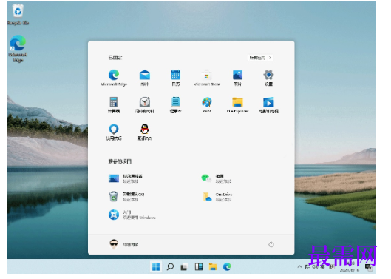Open the Mail app in Start menu
The height and width of the screenshot is (279, 391).
145,78
